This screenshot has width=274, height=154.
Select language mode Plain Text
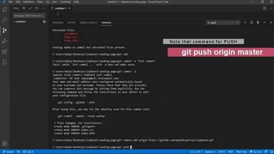click(x=241, y=152)
